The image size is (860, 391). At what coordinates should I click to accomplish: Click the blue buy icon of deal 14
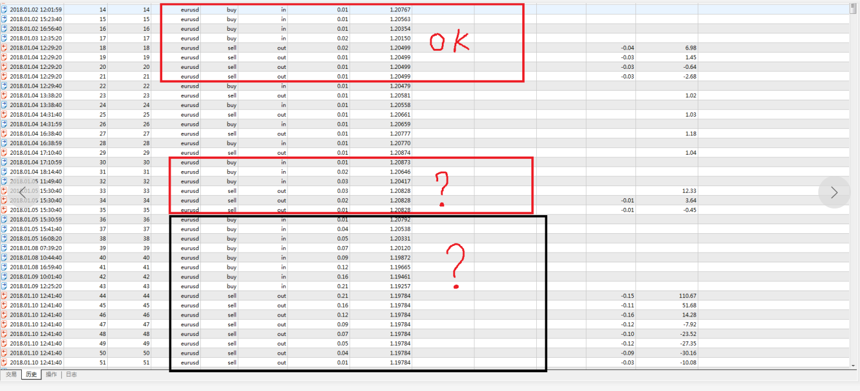pyautogui.click(x=4, y=10)
